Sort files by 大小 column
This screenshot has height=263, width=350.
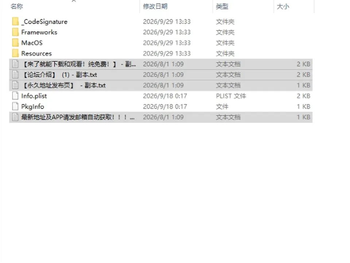(283, 7)
